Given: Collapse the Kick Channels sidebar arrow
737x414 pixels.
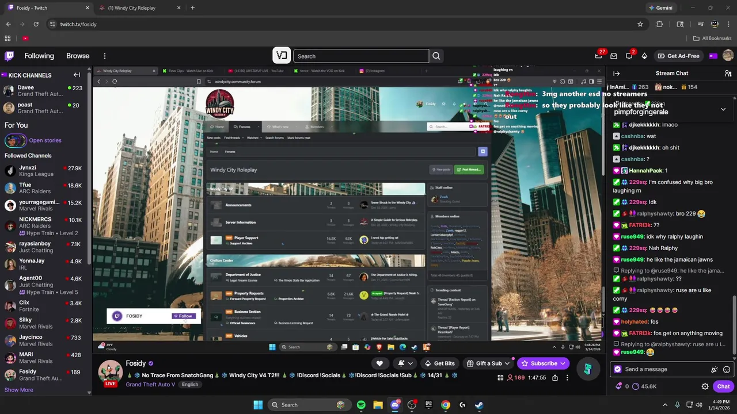Looking at the screenshot, I should [77, 75].
